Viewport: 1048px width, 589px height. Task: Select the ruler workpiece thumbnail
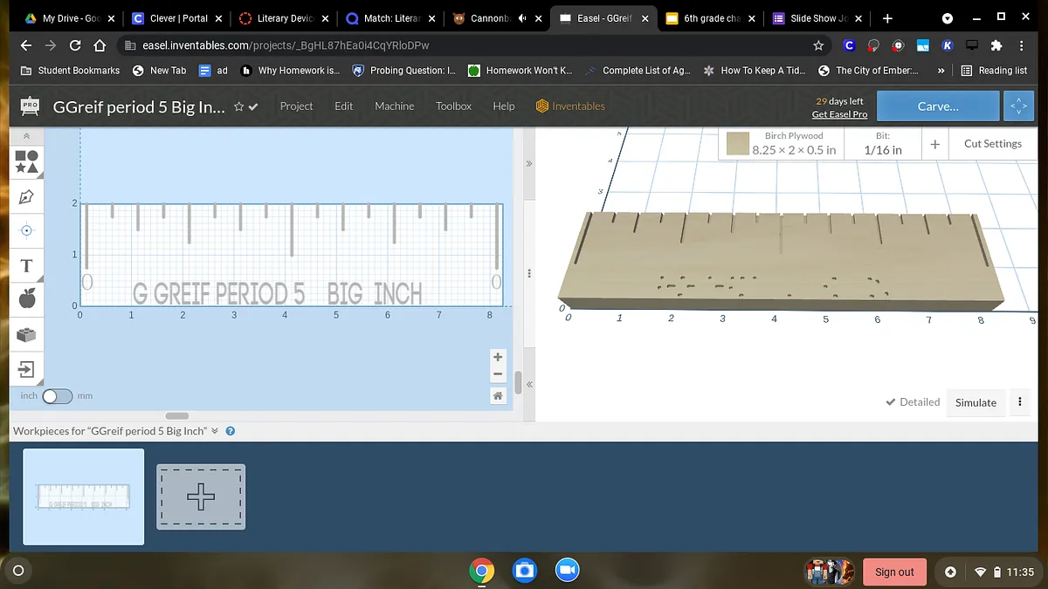tap(84, 497)
